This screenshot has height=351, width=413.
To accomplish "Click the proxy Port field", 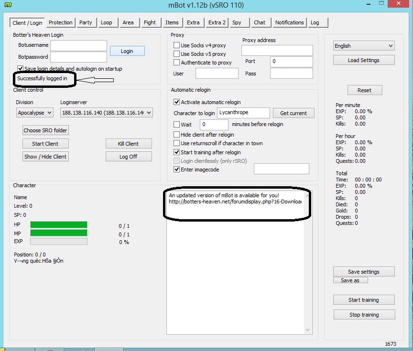I will 291,62.
